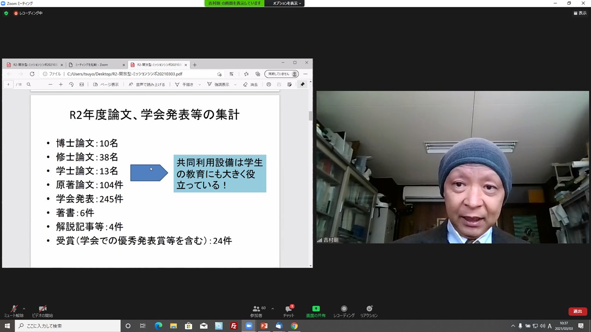The width and height of the screenshot is (591, 332).
Task: Select the 手描き draw tool
Action: (x=184, y=84)
